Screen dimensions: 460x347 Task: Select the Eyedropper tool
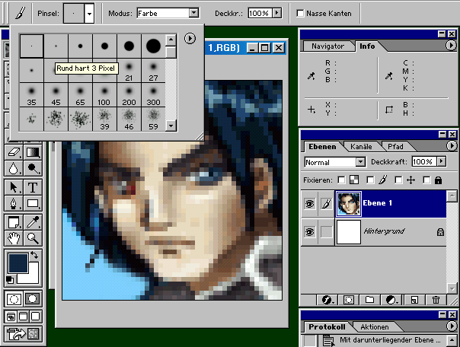[x=33, y=222]
